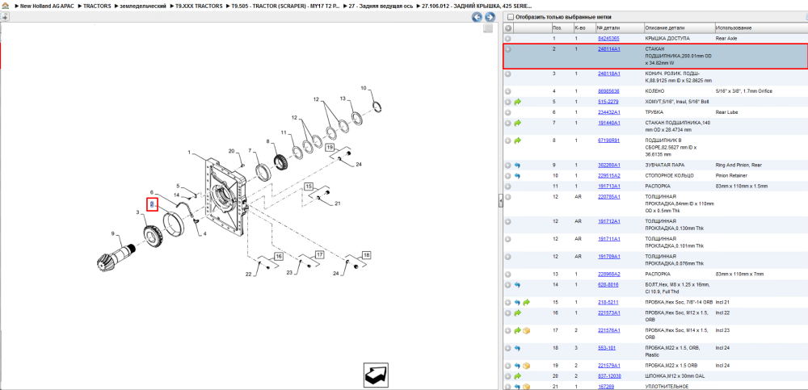Screen dimensions: 808x390
Task: Select boxed callout 19 in diagram
Action: 330,148
